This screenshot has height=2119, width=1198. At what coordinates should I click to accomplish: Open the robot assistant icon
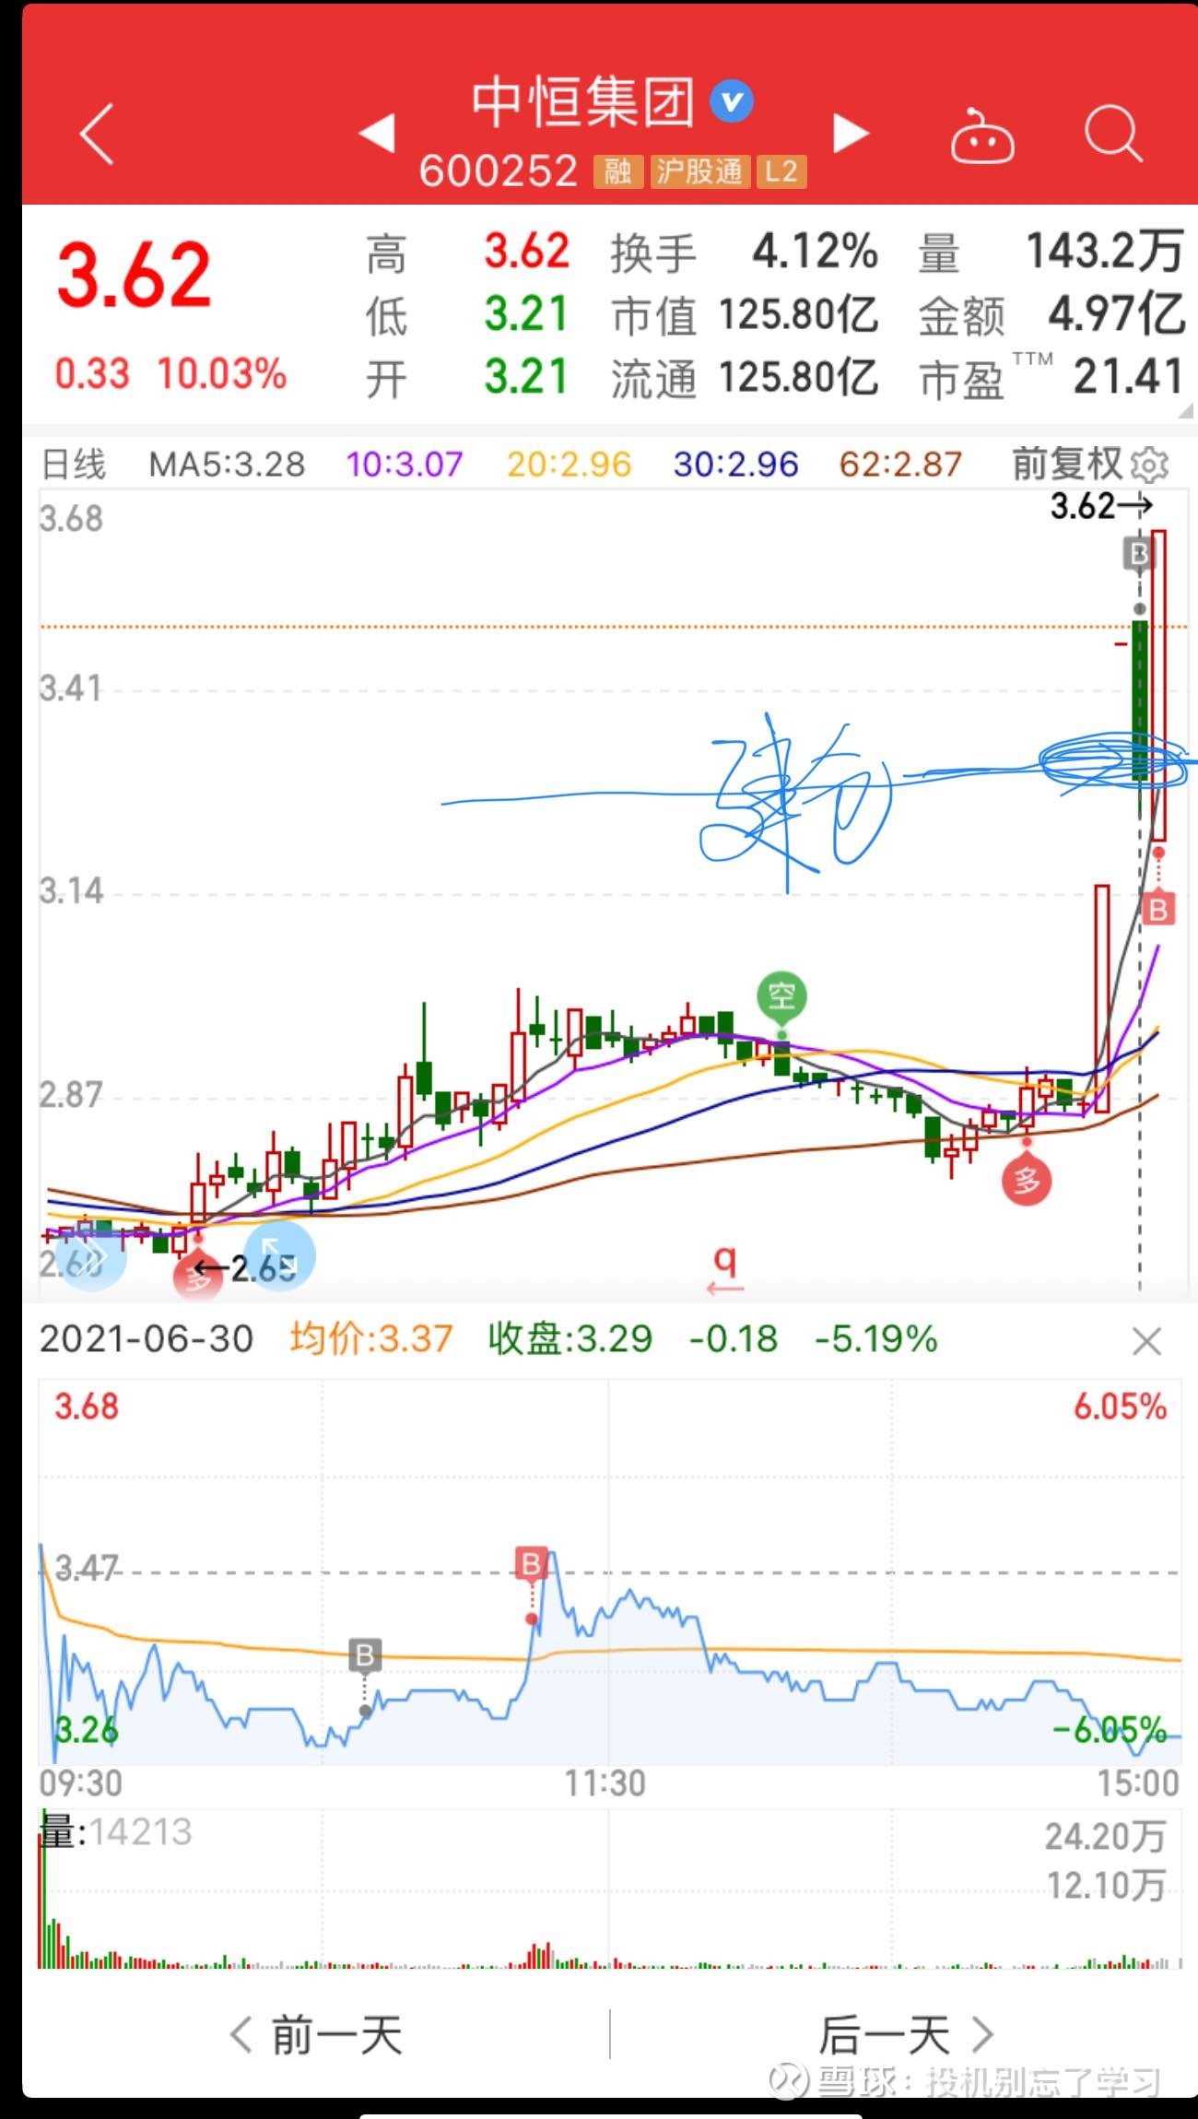pyautogui.click(x=982, y=136)
